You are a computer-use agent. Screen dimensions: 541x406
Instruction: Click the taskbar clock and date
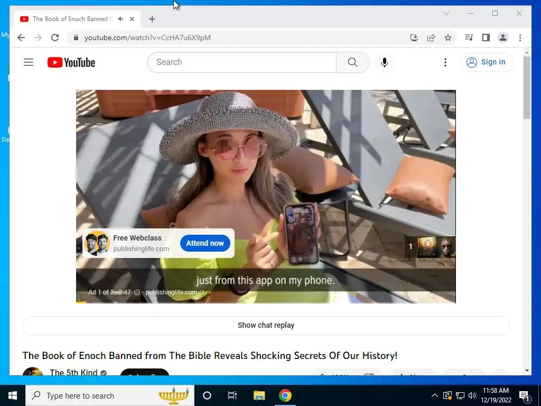click(496, 395)
